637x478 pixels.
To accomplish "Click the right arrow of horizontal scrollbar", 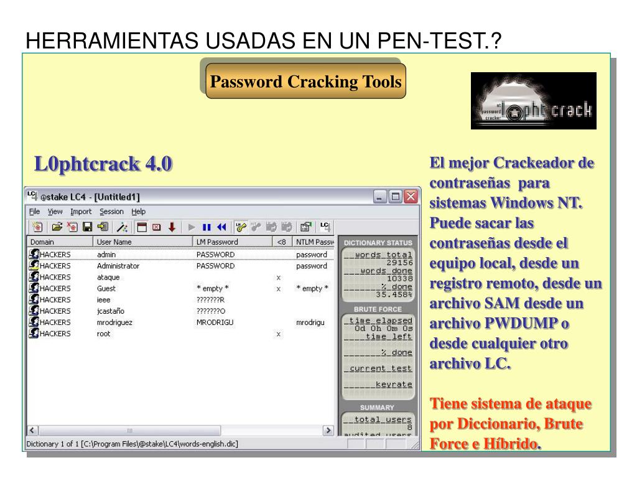I will pos(328,431).
